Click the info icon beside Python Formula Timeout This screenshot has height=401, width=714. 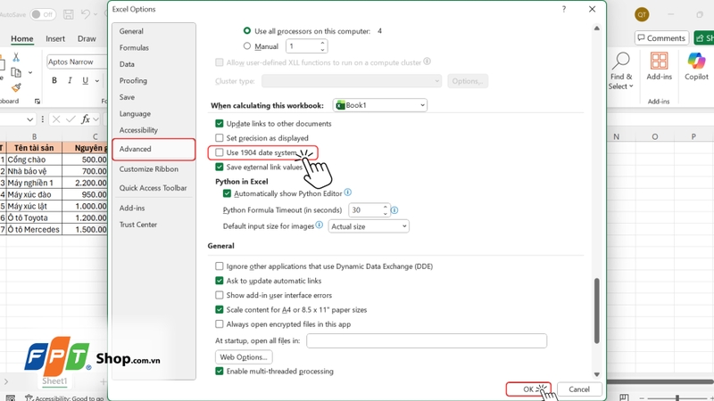(394, 210)
